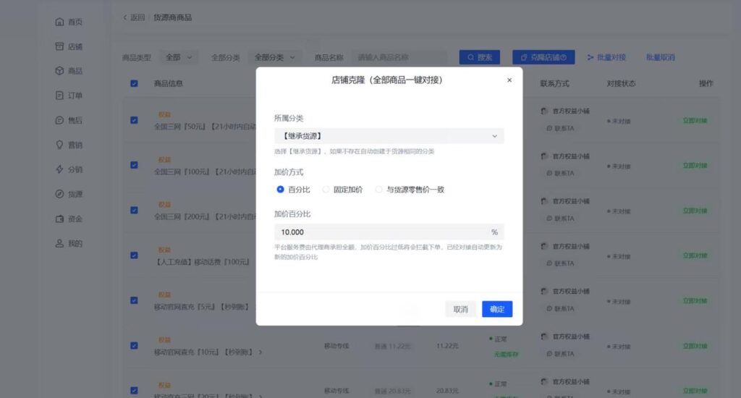Click the 搜索 search button
Image resolution: width=741 pixels, height=398 pixels.
click(x=480, y=57)
